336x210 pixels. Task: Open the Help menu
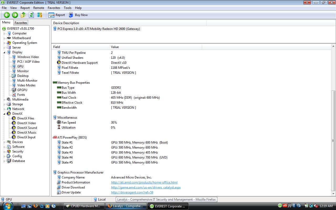78,8
